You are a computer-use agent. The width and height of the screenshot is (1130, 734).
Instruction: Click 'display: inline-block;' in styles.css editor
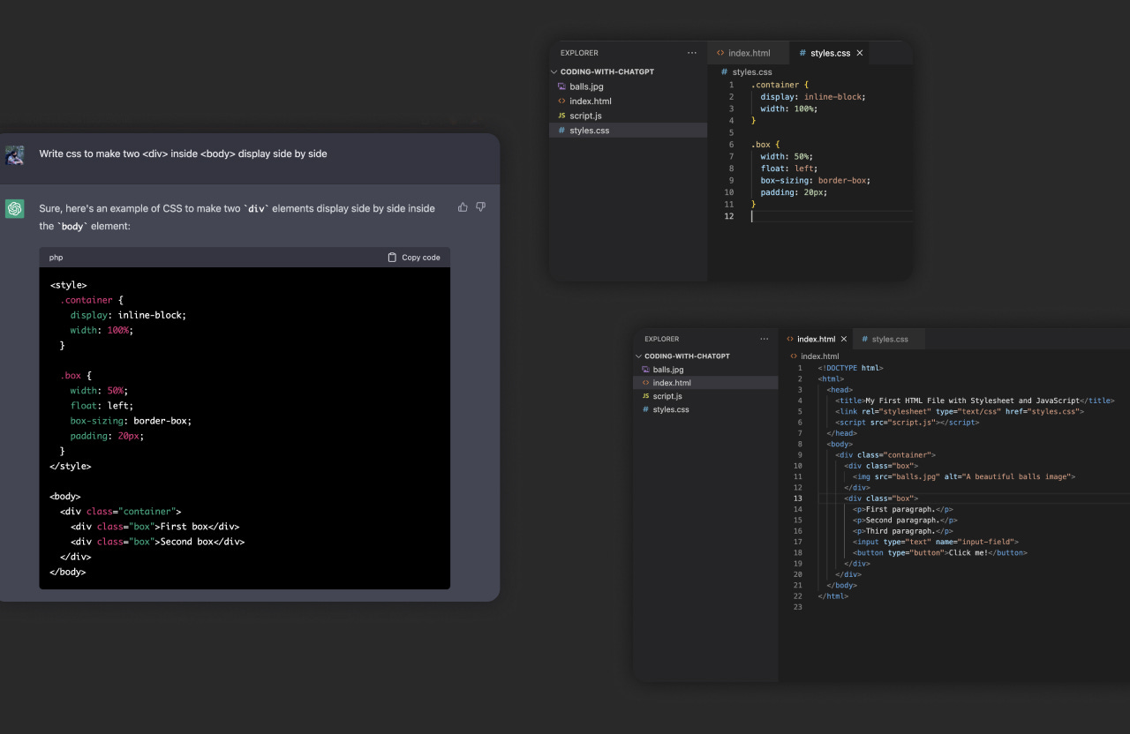click(813, 97)
